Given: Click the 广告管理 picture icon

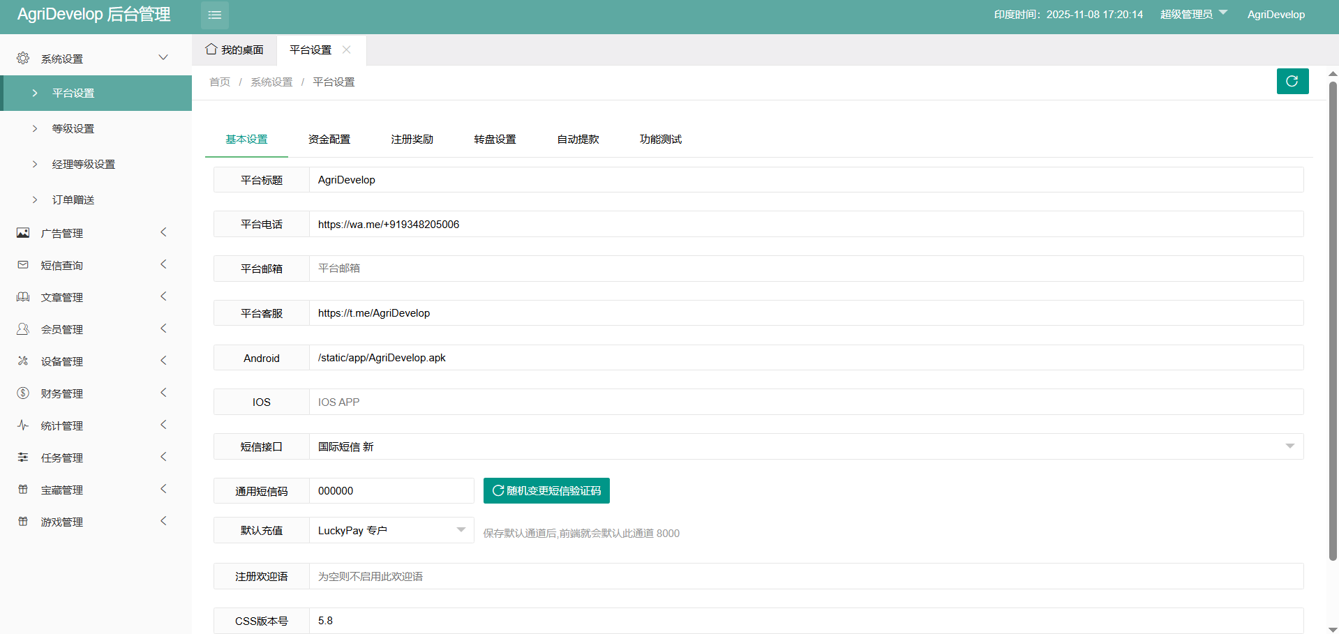Looking at the screenshot, I should [x=23, y=233].
